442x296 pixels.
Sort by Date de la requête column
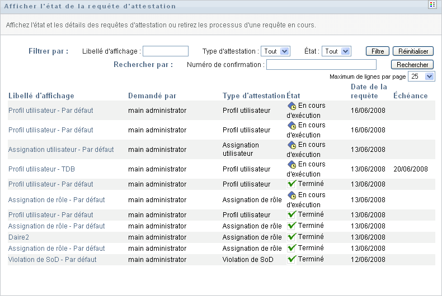tap(369, 91)
